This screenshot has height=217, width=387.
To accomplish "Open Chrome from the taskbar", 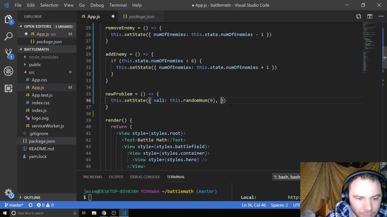I will pos(104,213).
